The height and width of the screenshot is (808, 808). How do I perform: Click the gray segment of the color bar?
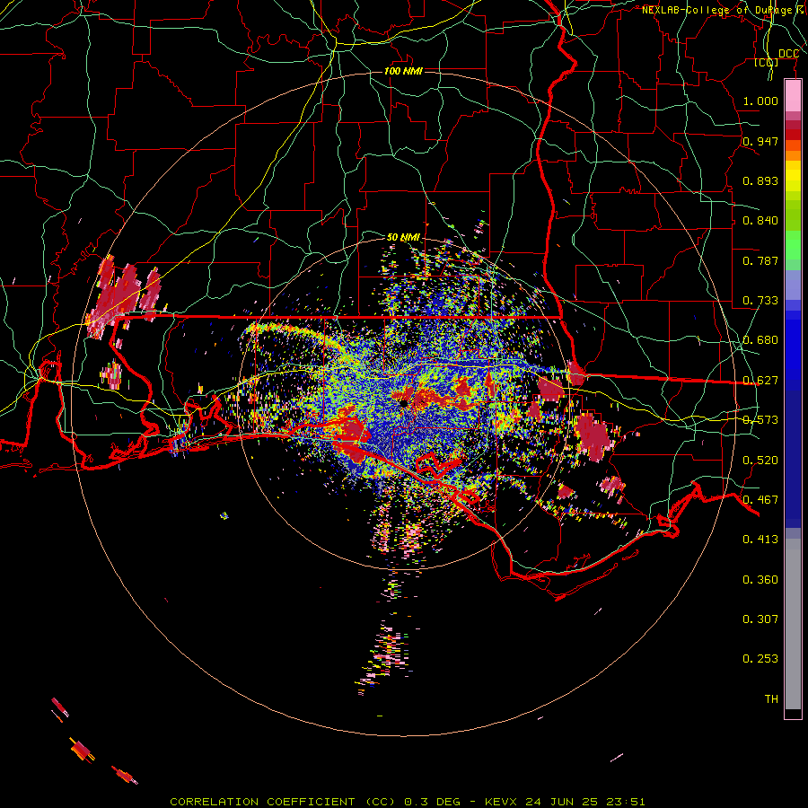(x=793, y=624)
